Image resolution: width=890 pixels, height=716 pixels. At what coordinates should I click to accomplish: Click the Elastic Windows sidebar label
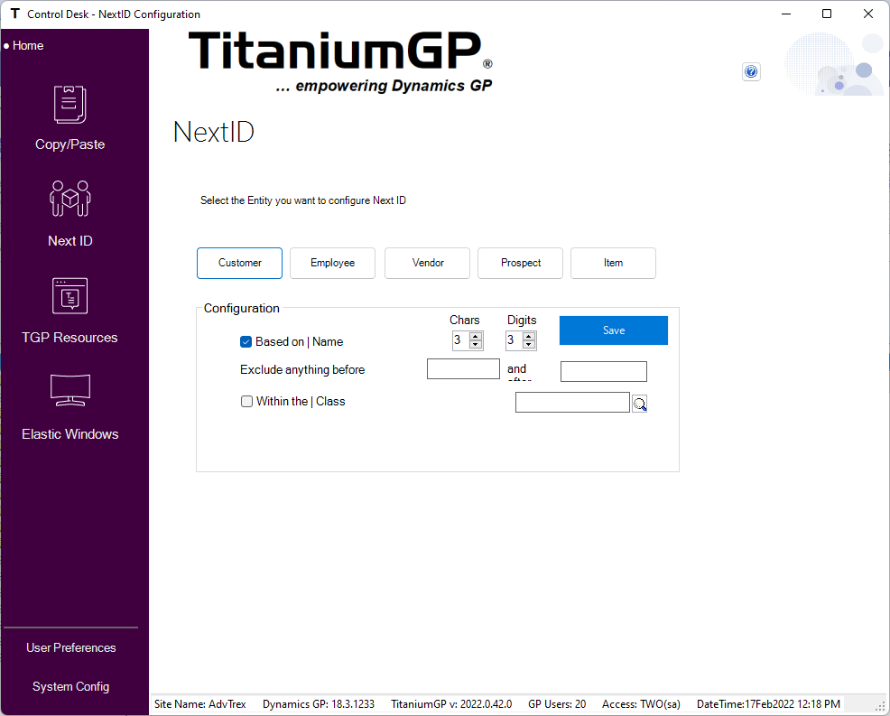coord(70,433)
